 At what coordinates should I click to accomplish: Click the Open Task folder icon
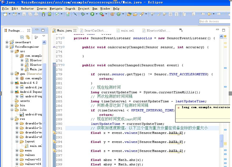coord(135,14)
